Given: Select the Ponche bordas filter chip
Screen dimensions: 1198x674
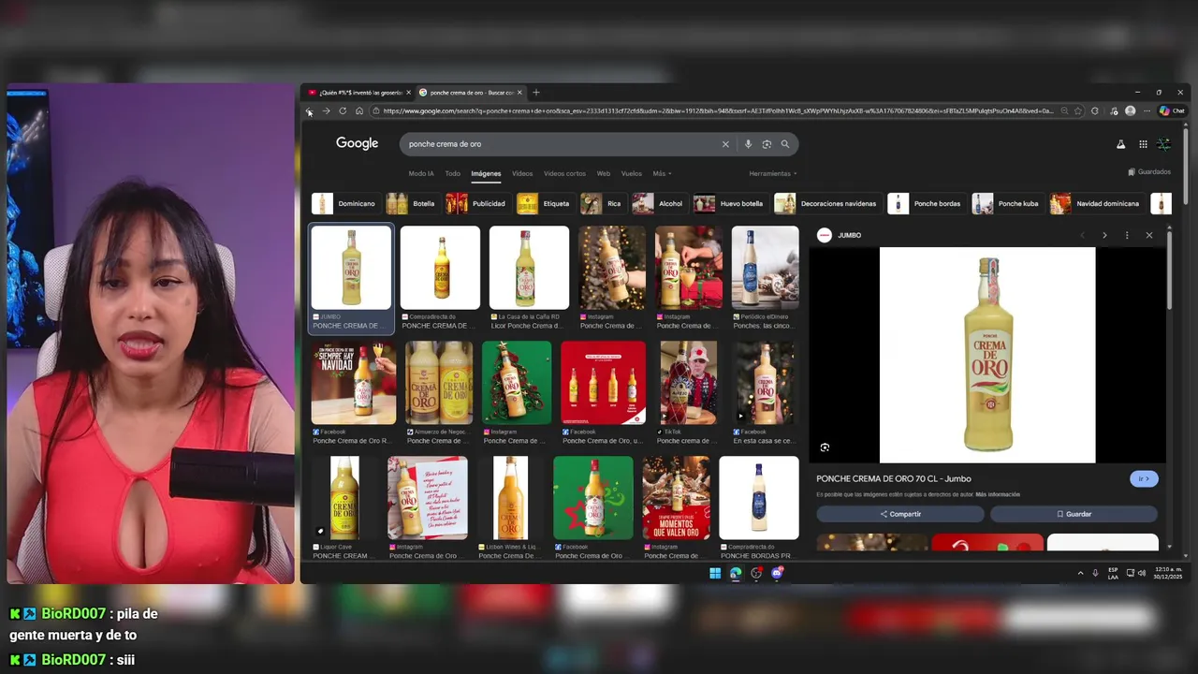Looking at the screenshot, I should pos(926,203).
